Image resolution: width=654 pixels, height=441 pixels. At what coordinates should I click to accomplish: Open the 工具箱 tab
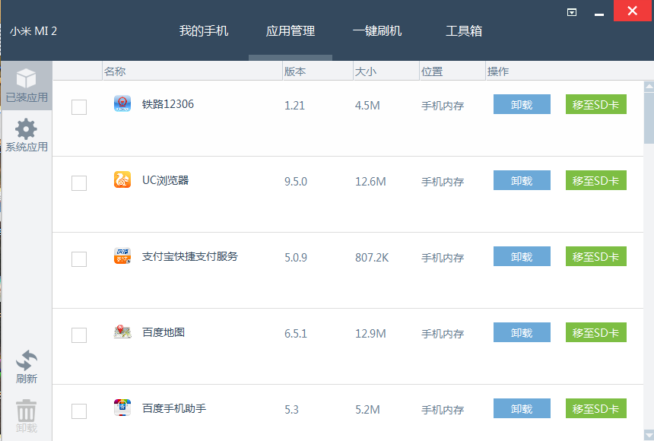click(x=464, y=31)
